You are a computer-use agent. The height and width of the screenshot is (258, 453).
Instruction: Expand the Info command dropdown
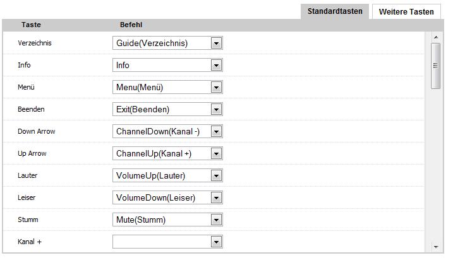(216, 66)
